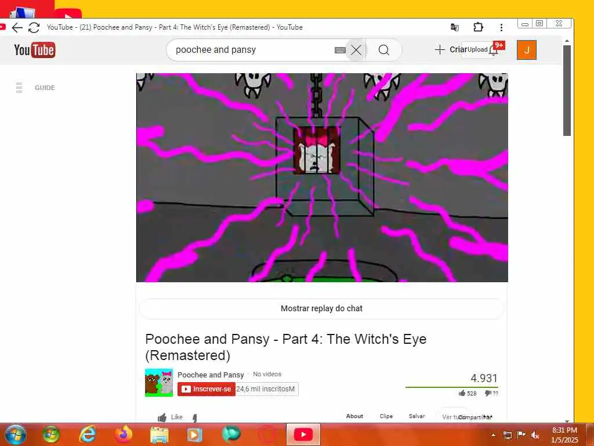594x446 pixels.
Task: Click the video player showing the caged cat
Action: tap(322, 178)
